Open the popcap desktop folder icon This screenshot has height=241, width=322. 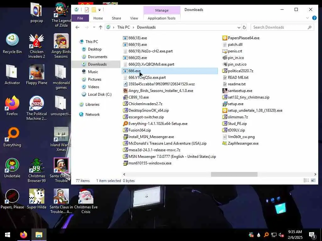36,12
